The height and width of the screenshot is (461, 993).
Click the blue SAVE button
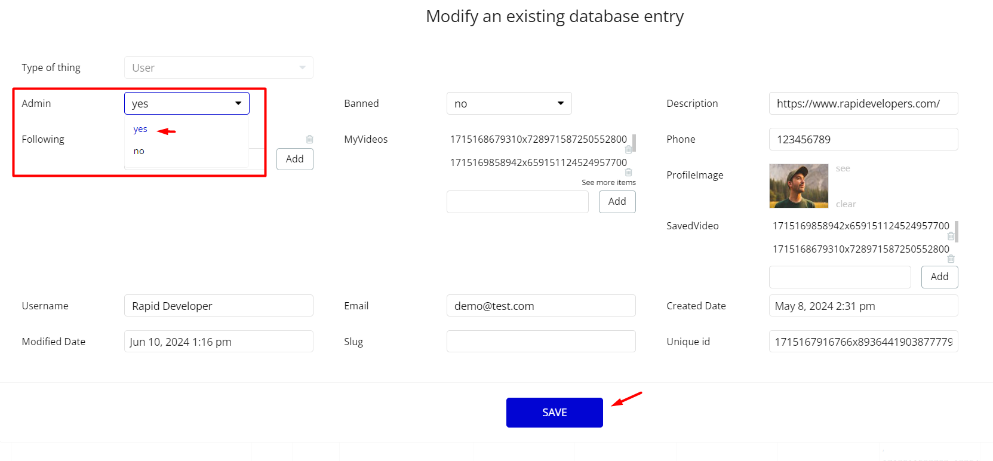555,413
